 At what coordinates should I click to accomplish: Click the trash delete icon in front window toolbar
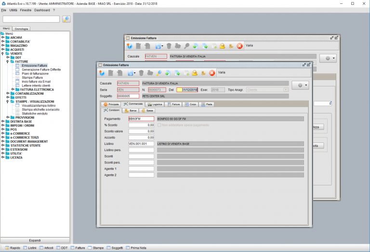(x=141, y=73)
